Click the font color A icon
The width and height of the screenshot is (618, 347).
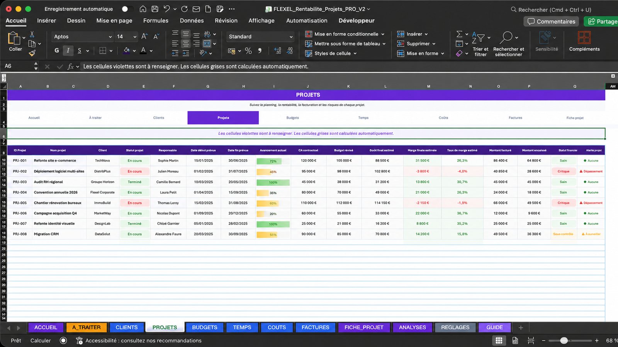point(143,50)
